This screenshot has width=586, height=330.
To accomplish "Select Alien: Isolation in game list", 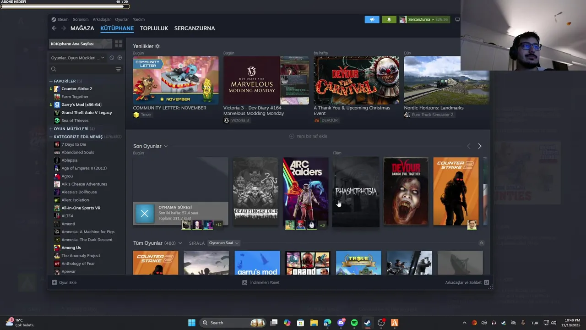I will 75,200.
